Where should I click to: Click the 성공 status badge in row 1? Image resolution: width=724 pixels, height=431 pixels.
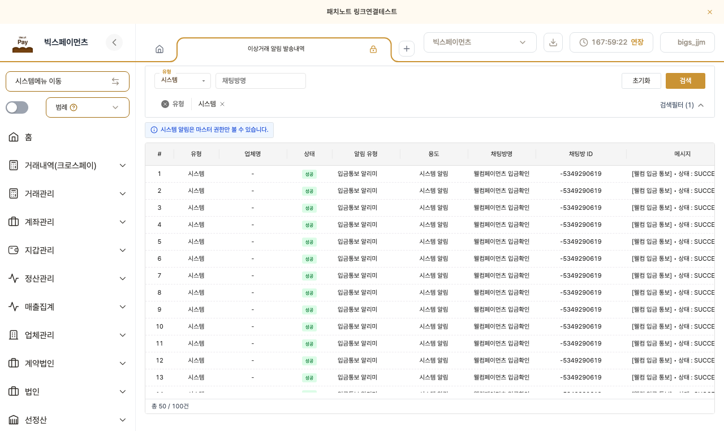click(x=309, y=174)
